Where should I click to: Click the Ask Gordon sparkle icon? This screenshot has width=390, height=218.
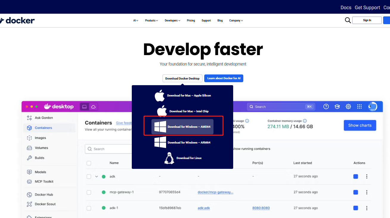29,118
